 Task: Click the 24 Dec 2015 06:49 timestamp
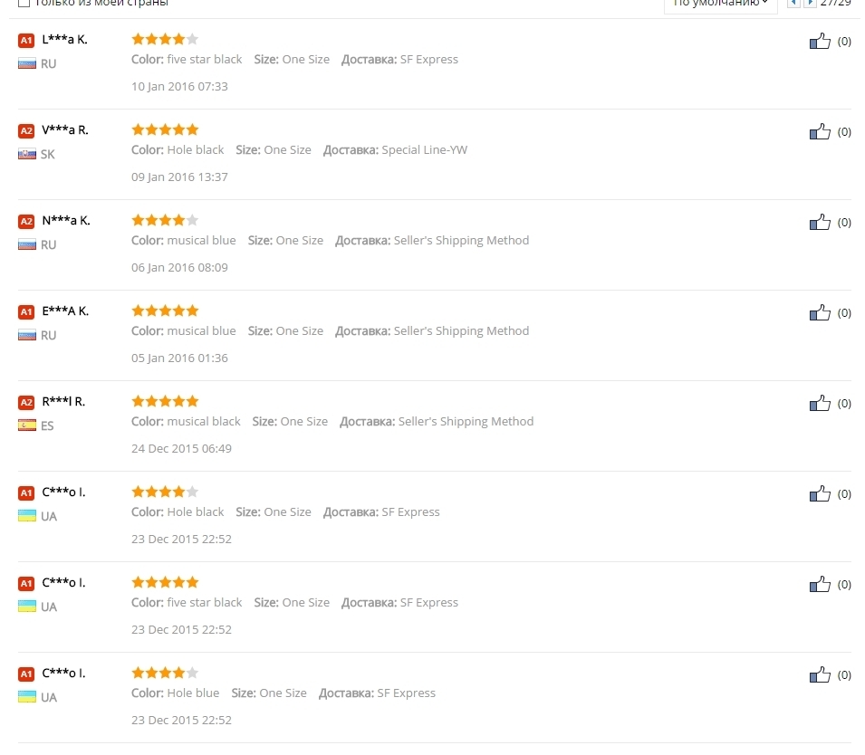(x=181, y=448)
